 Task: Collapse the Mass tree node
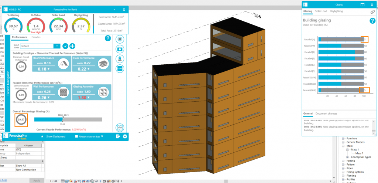[x=343, y=146]
